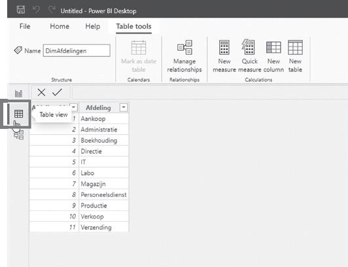Commit formula with the checkmark button
Viewport: 348px width, 267px height.
pyautogui.click(x=57, y=92)
